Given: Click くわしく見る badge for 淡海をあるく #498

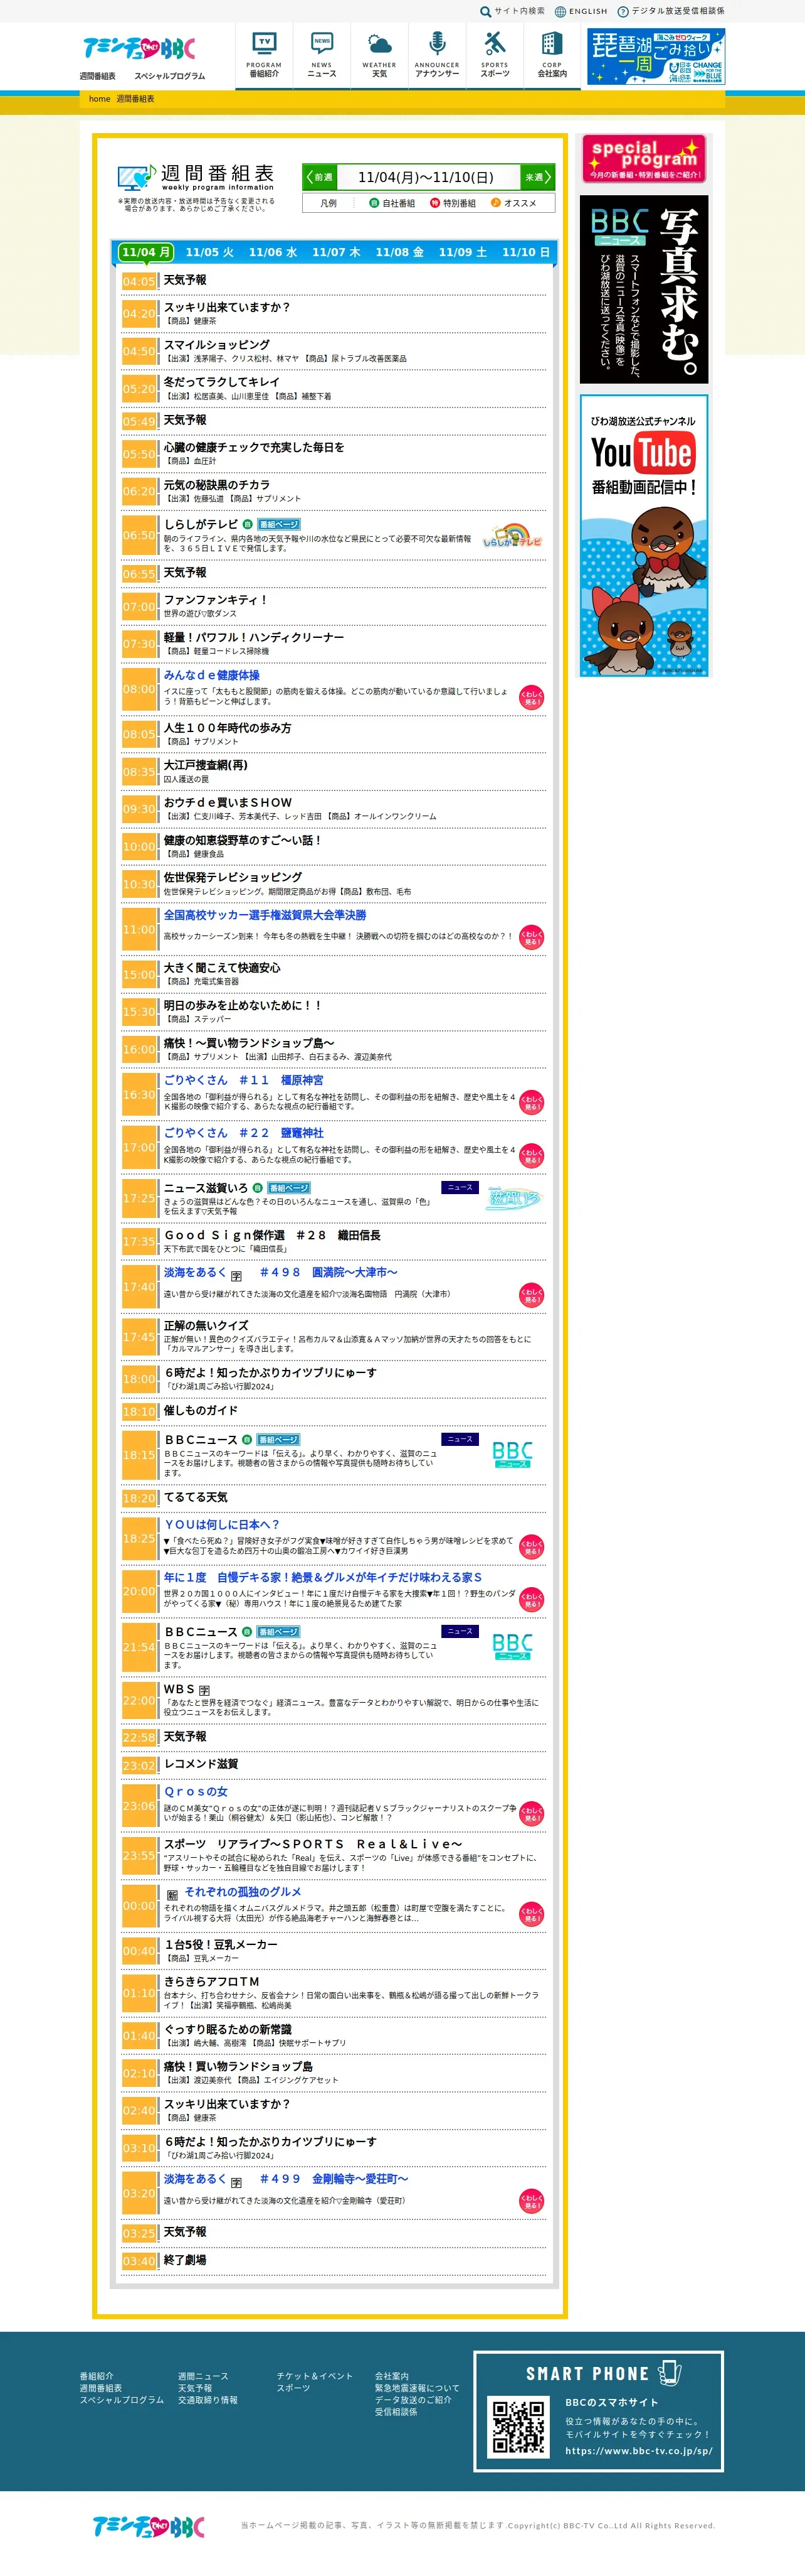Looking at the screenshot, I should (x=532, y=1295).
